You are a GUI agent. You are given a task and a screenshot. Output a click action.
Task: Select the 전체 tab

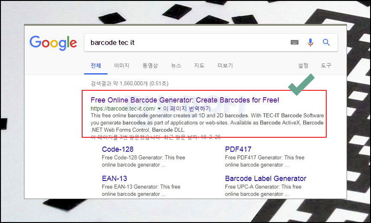coord(96,65)
